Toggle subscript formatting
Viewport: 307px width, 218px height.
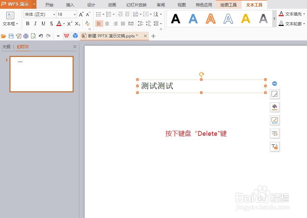[78, 24]
